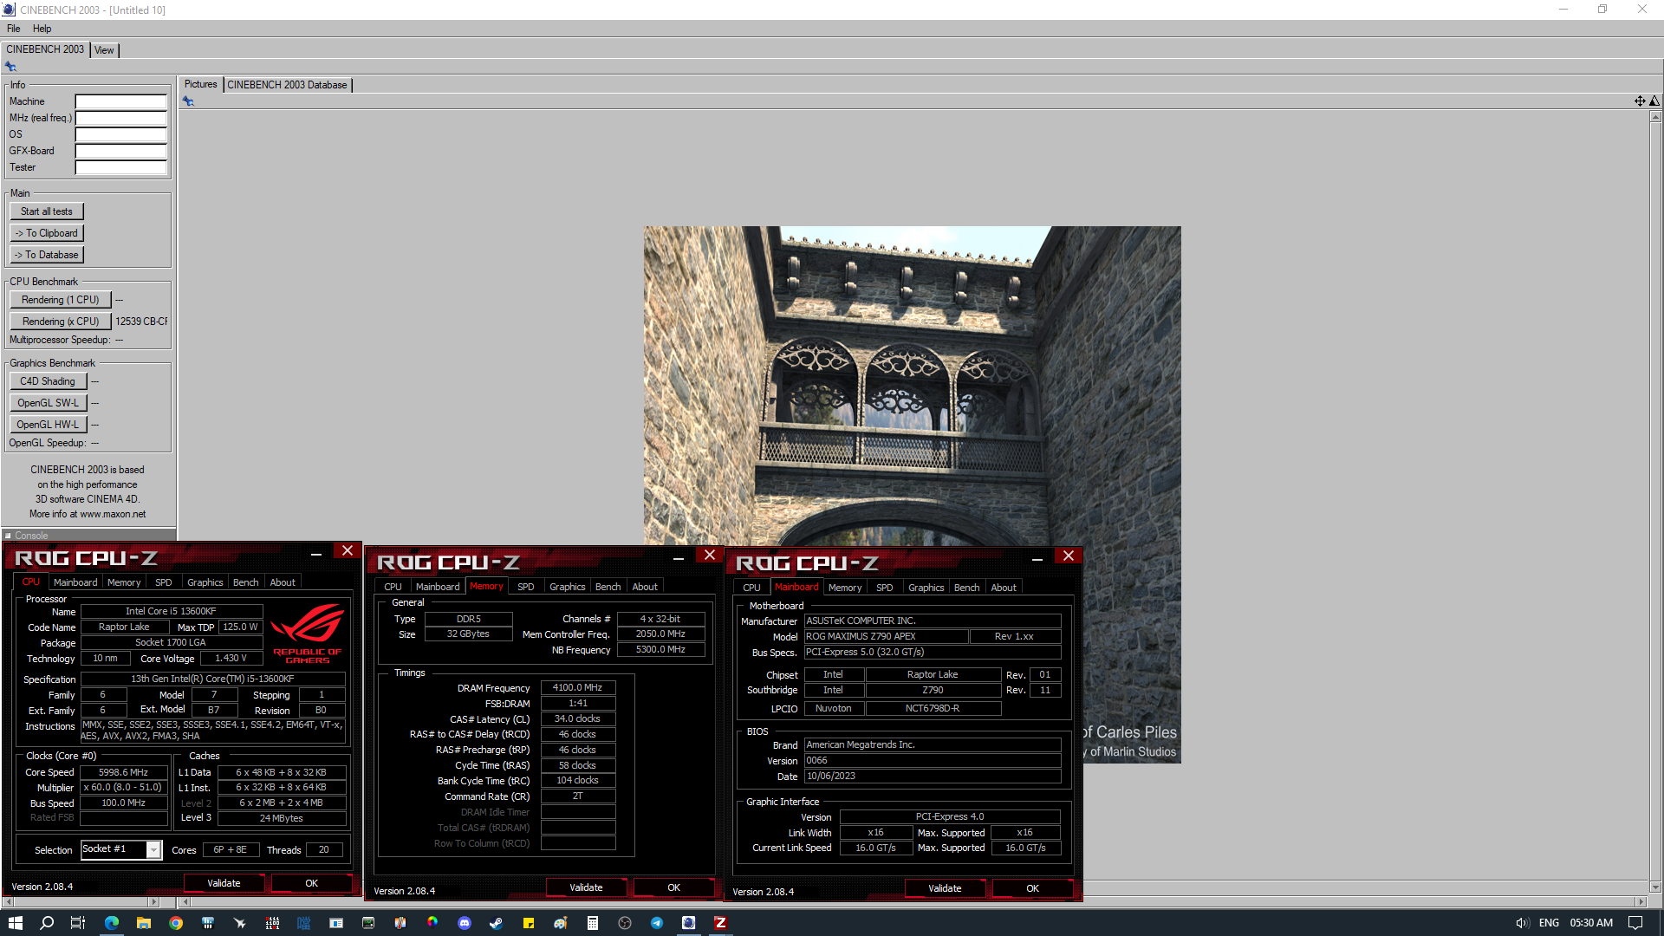The image size is (1664, 936).
Task: Click the Tester input field
Action: tap(121, 167)
